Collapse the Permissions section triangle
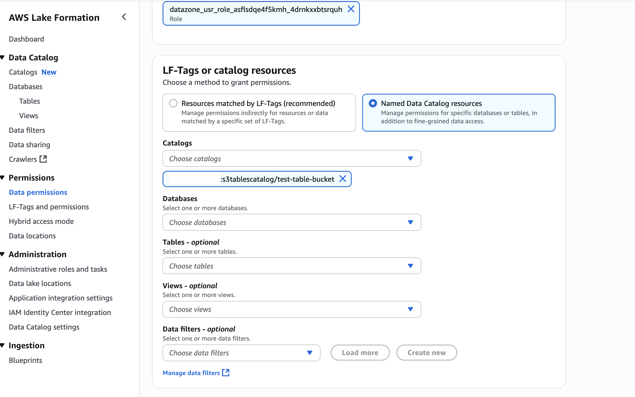 coord(3,178)
